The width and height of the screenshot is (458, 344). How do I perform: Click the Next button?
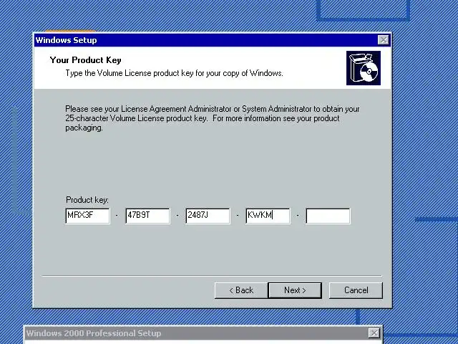tap(295, 290)
